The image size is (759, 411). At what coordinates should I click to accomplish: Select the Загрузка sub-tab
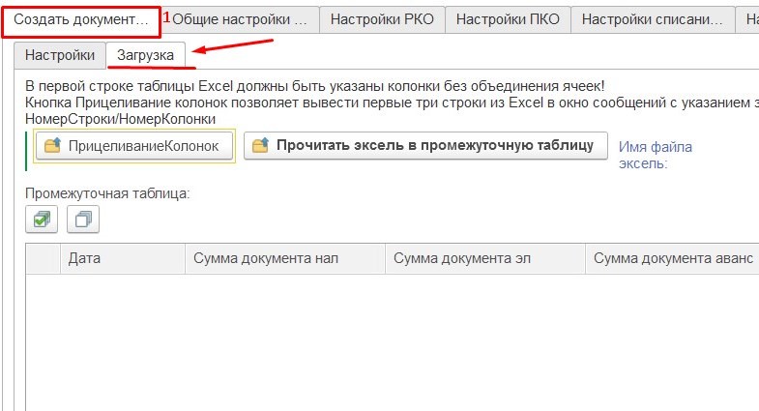(145, 56)
